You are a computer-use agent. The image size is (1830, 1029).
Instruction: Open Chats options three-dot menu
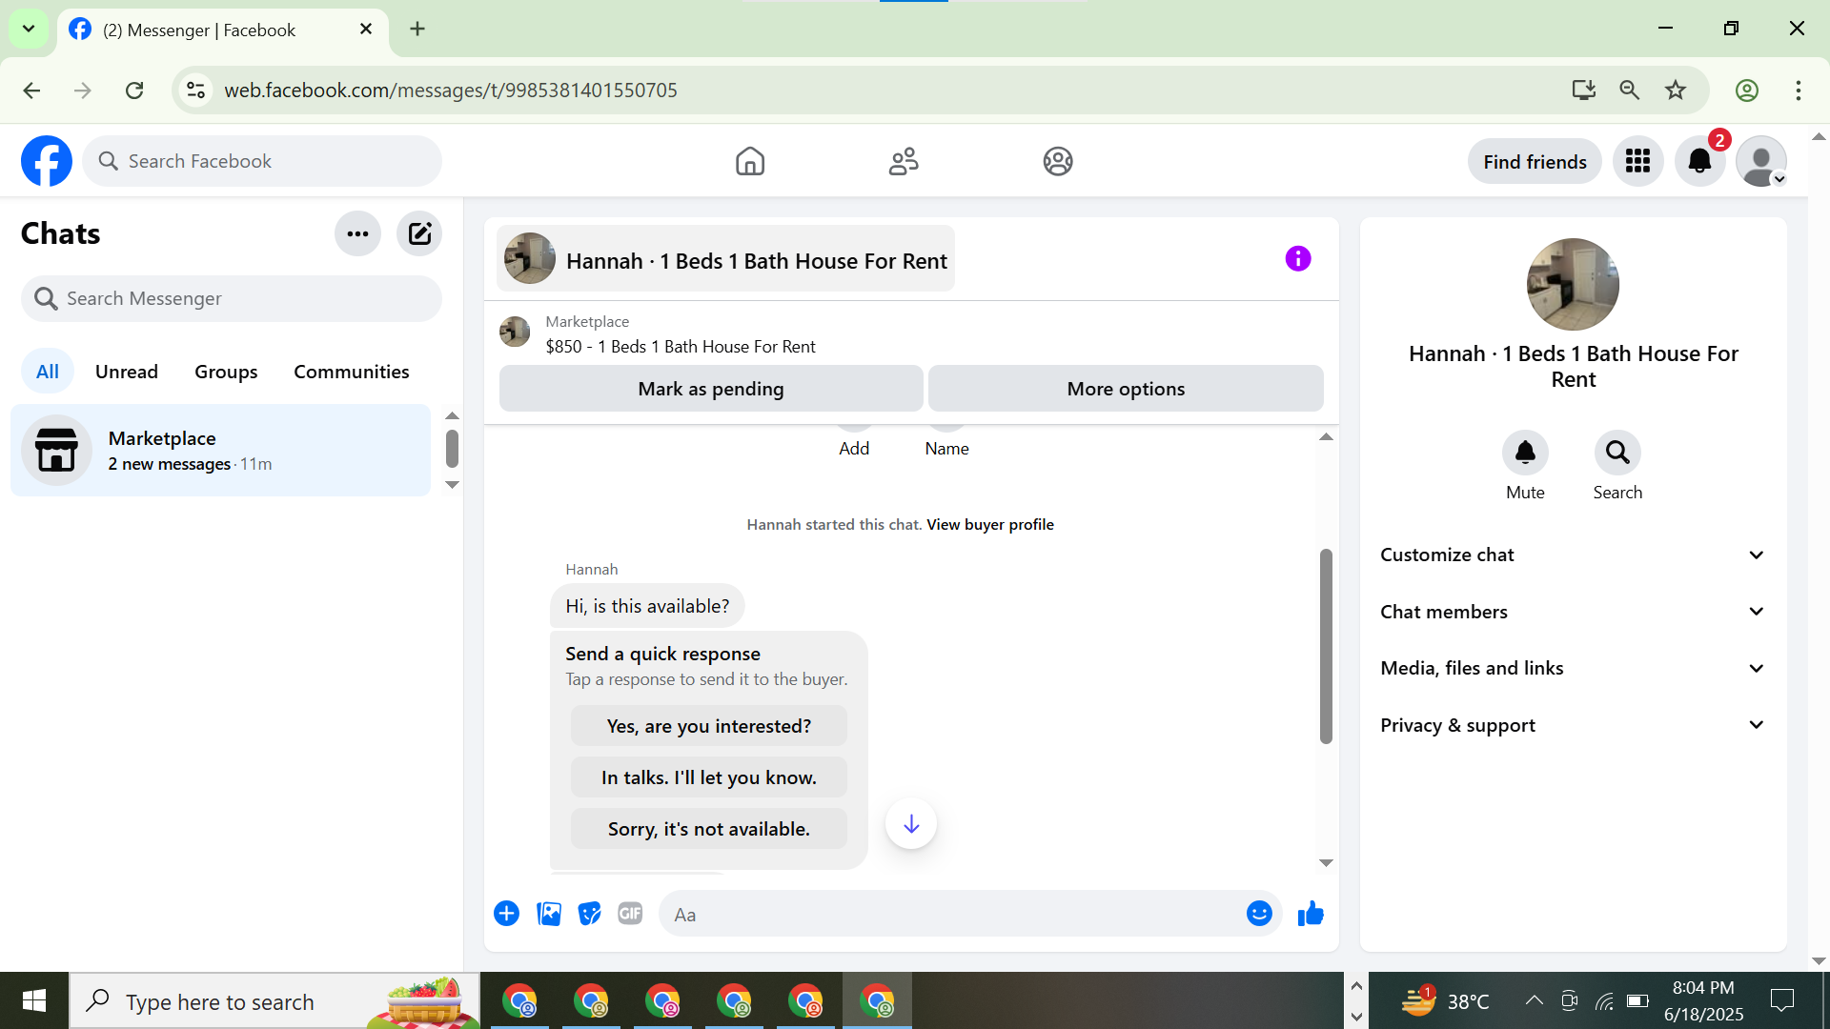tap(357, 233)
